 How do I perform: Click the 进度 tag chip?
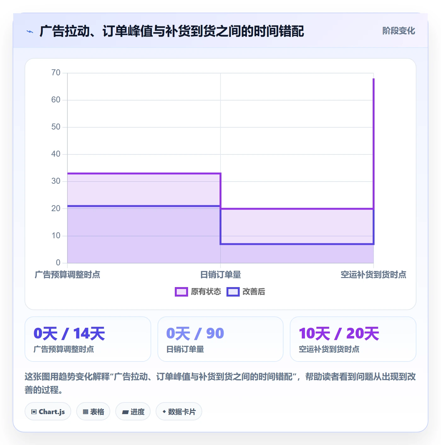coord(133,412)
